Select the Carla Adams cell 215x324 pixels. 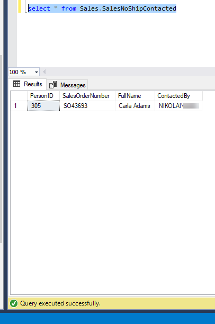135,106
